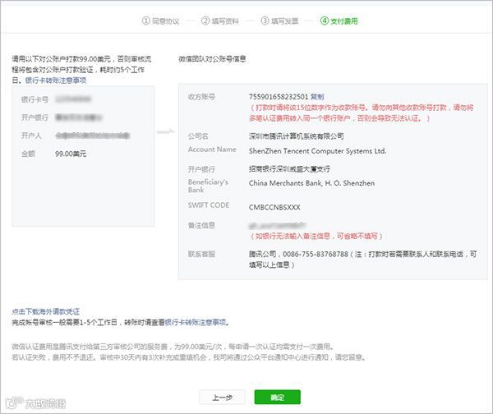The image size is (493, 414).
Task: Click blurred 开户银行 value in left panel
Action: pos(78,117)
